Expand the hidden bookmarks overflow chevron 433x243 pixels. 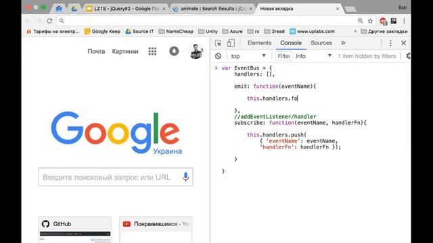click(355, 32)
